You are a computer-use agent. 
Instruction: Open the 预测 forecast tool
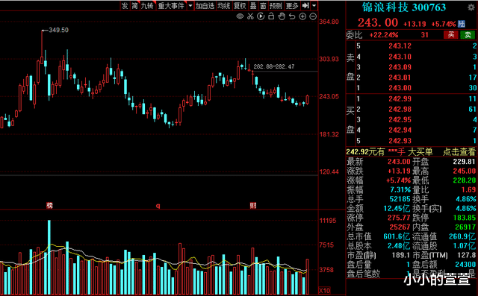point(276,5)
